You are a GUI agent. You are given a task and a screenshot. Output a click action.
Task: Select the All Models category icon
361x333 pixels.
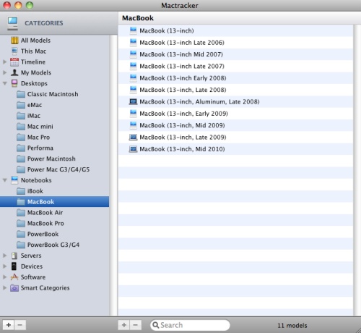coord(14,41)
